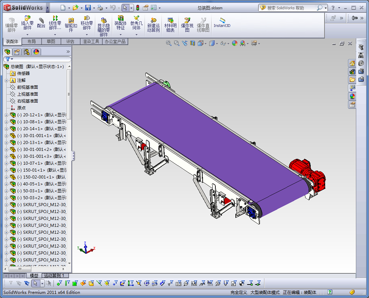Expand the 注解 (Annotations) tree node
The height and width of the screenshot is (298, 369).
[x=6, y=80]
